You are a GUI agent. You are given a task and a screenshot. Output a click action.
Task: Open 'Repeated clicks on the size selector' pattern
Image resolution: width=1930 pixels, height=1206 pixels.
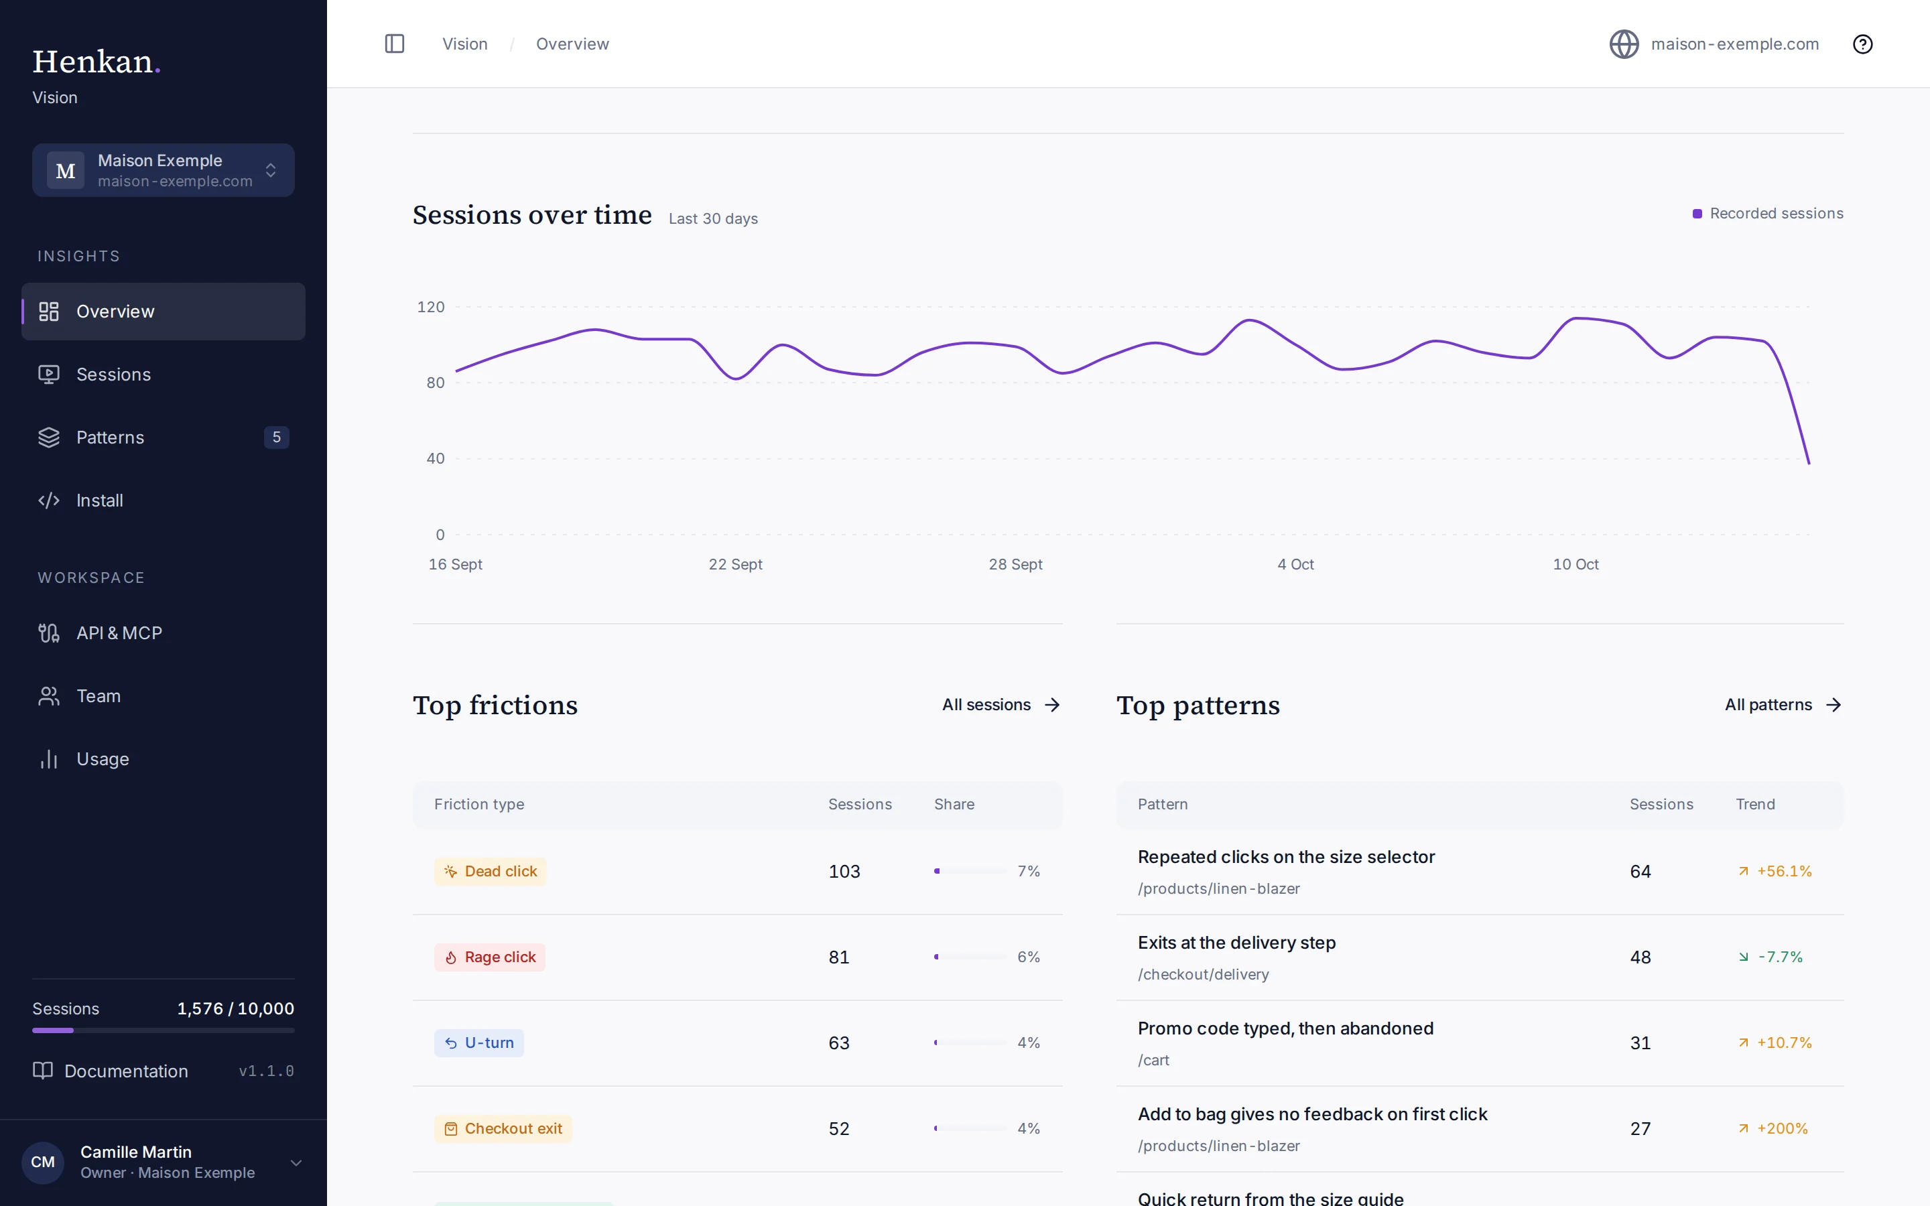point(1285,857)
